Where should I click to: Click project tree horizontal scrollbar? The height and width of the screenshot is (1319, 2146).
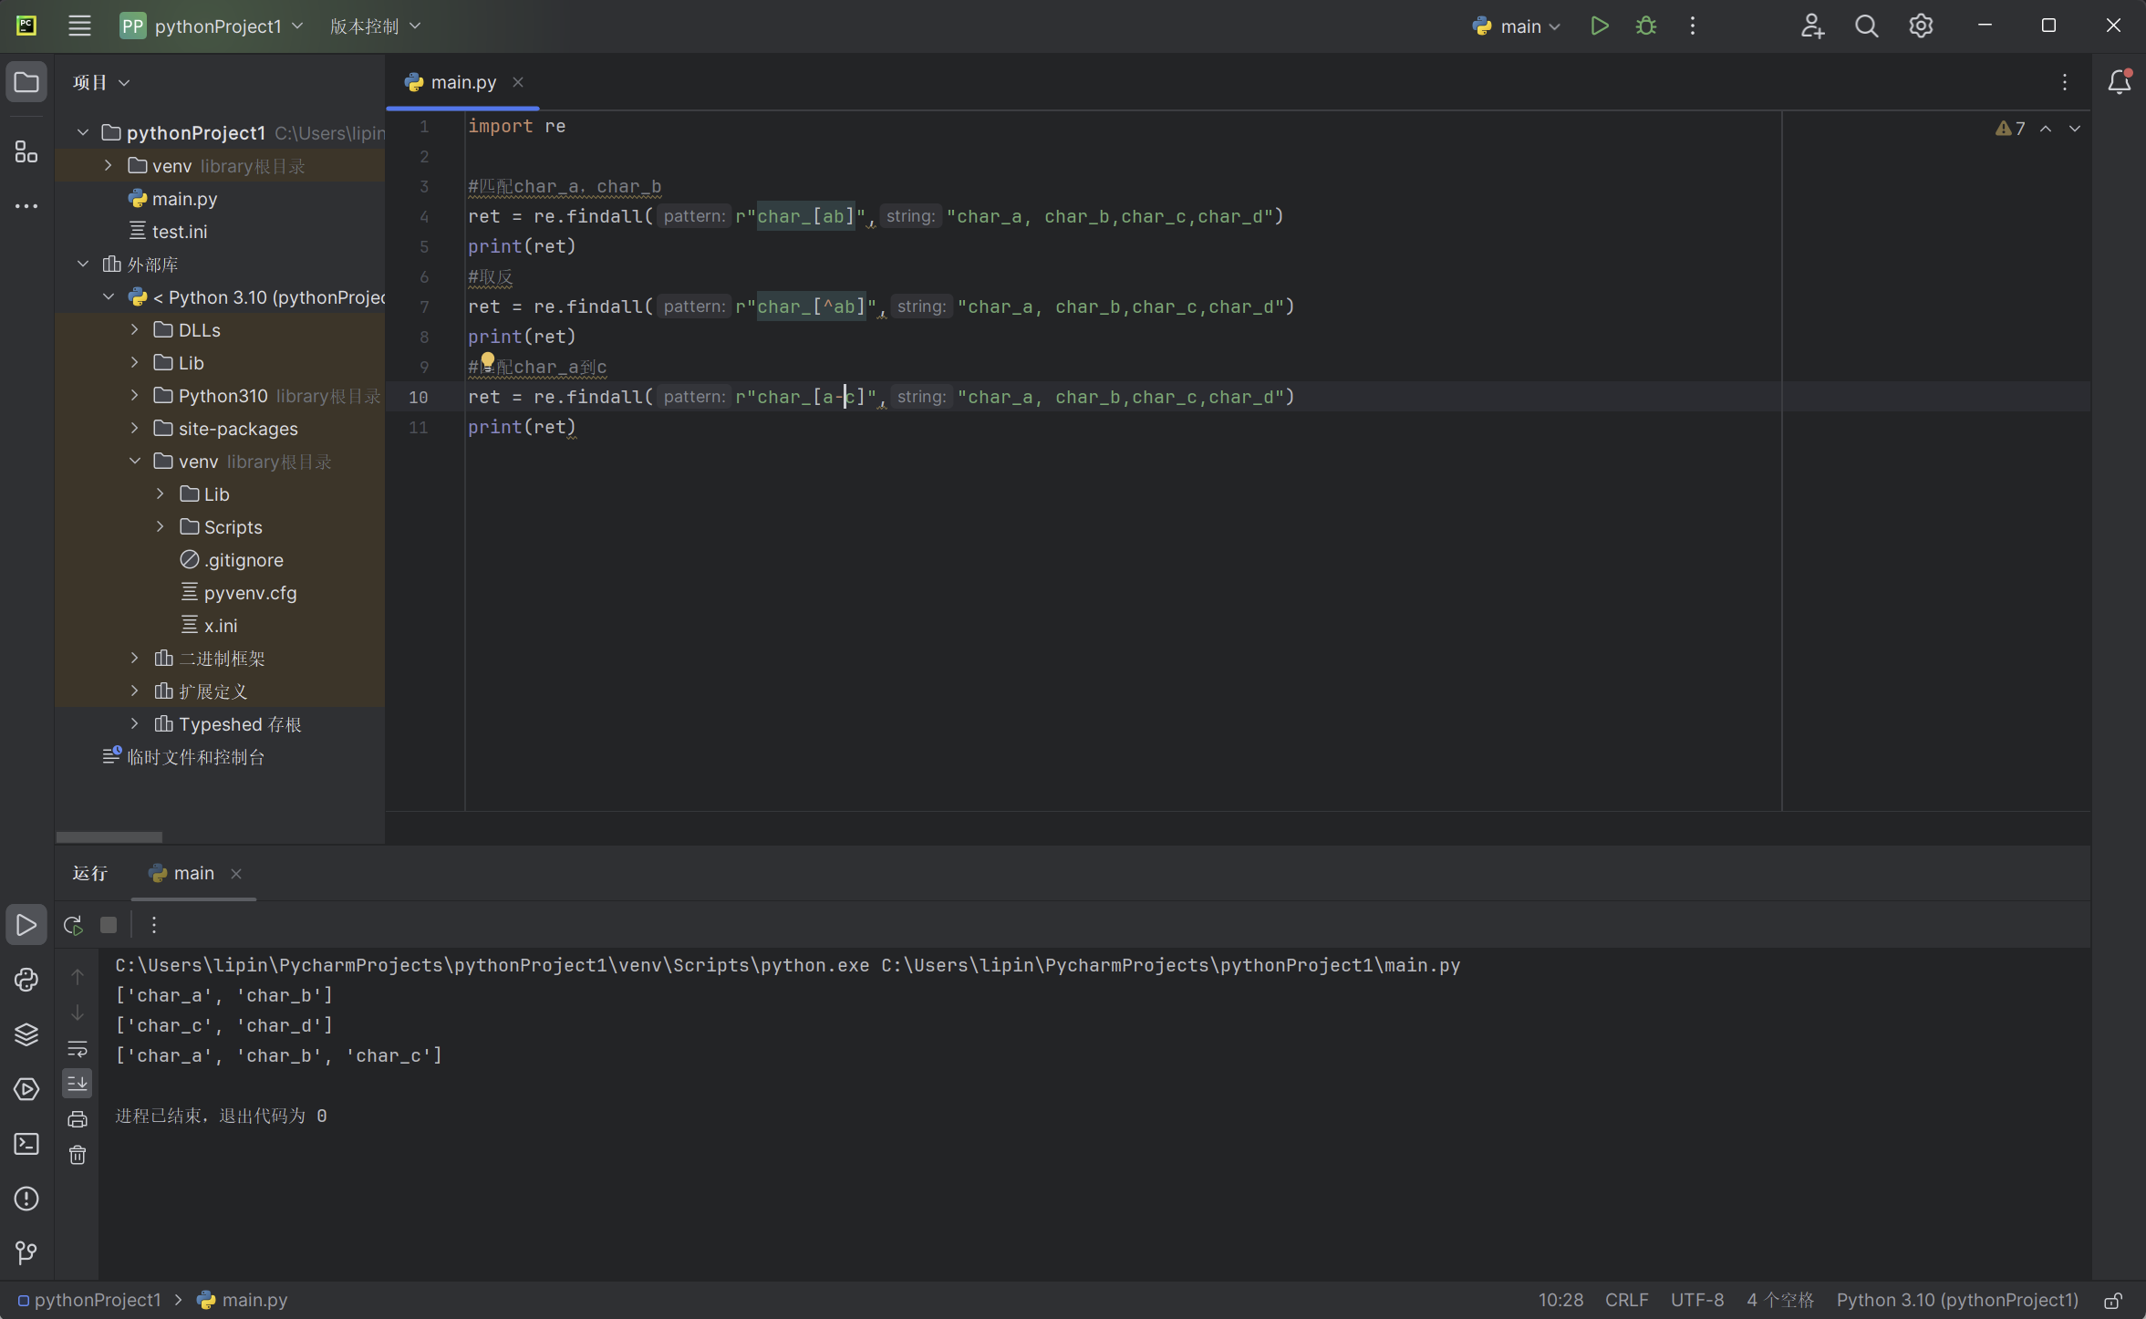(109, 836)
